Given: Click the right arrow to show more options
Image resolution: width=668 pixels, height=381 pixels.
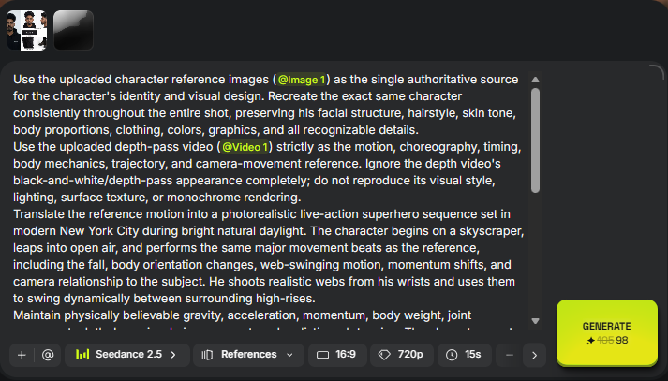Looking at the screenshot, I should [x=534, y=355].
